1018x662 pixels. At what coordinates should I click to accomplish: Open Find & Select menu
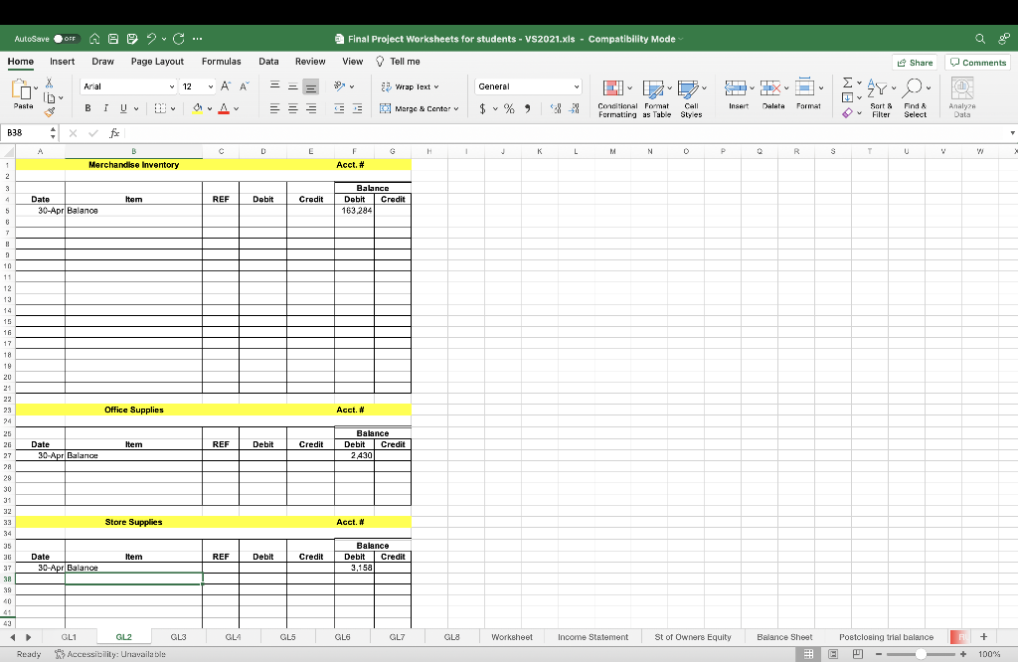[916, 98]
